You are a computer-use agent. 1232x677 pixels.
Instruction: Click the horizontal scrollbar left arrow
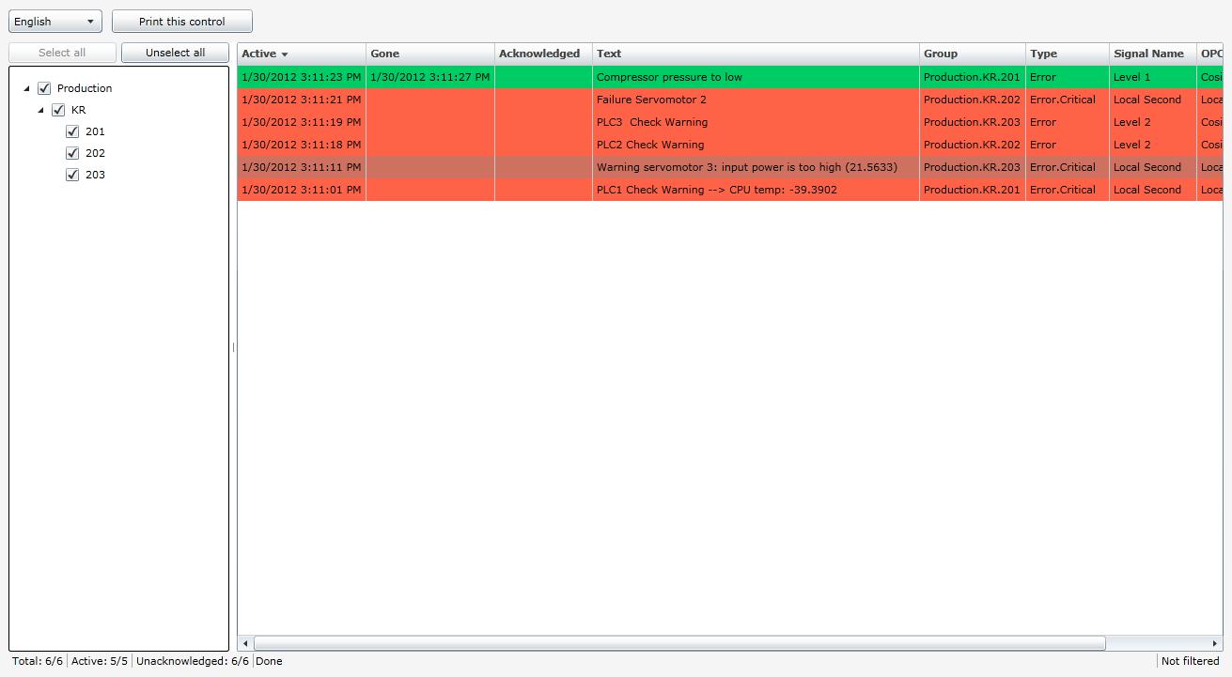pyautogui.click(x=246, y=643)
